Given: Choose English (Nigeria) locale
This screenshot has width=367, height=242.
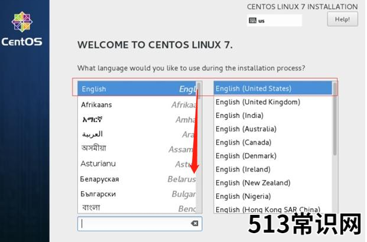Looking at the screenshot, I should [x=273, y=196].
